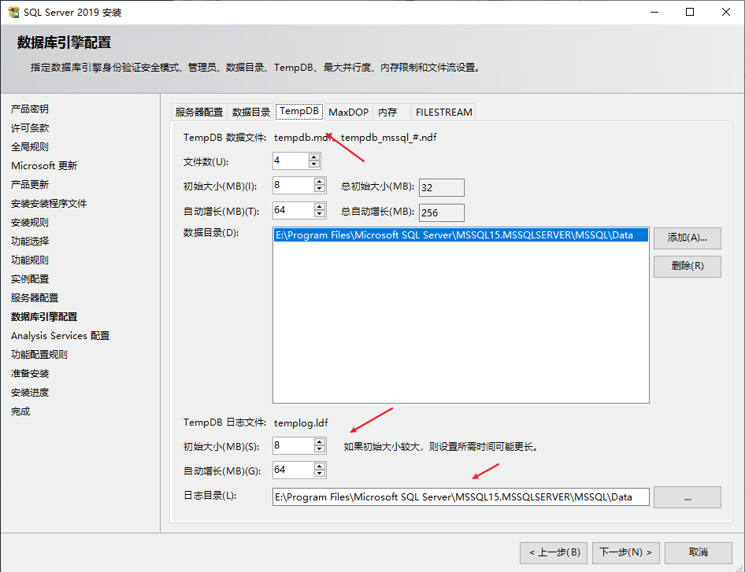Click the templog.ldf file name text

pos(301,423)
